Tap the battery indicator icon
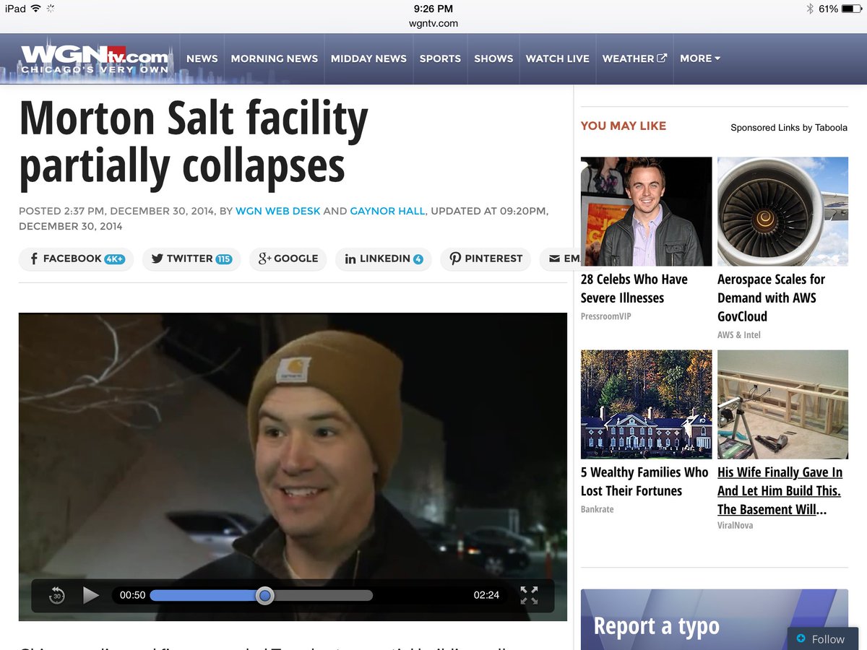The width and height of the screenshot is (867, 650). click(853, 9)
